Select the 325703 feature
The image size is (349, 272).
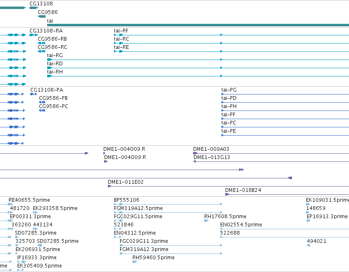point(25,241)
